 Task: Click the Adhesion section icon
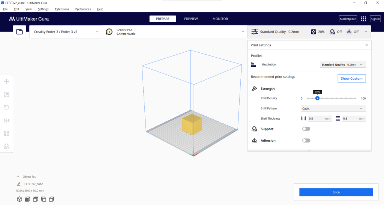(x=254, y=141)
